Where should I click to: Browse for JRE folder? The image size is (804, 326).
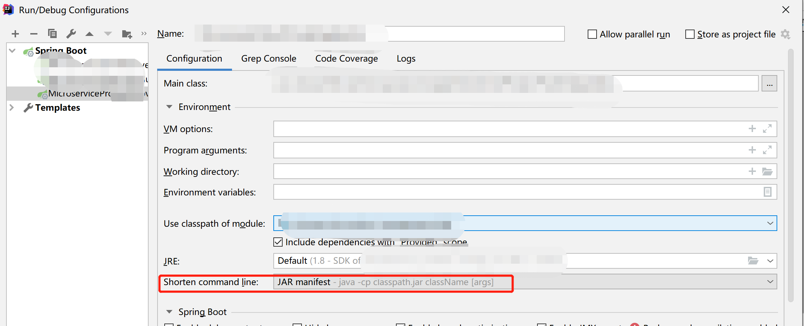point(753,261)
